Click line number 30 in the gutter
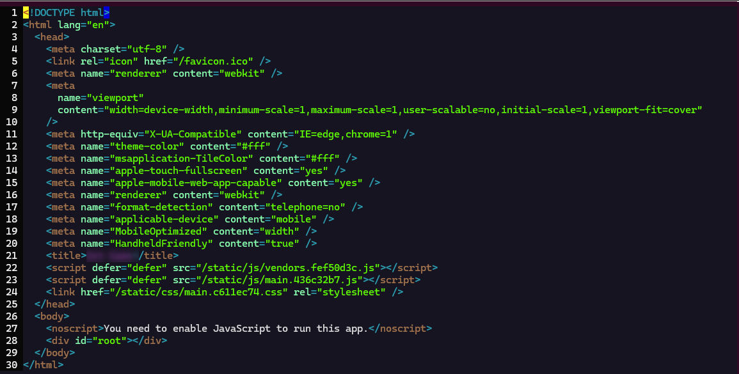The image size is (739, 374). pyautogui.click(x=12, y=365)
